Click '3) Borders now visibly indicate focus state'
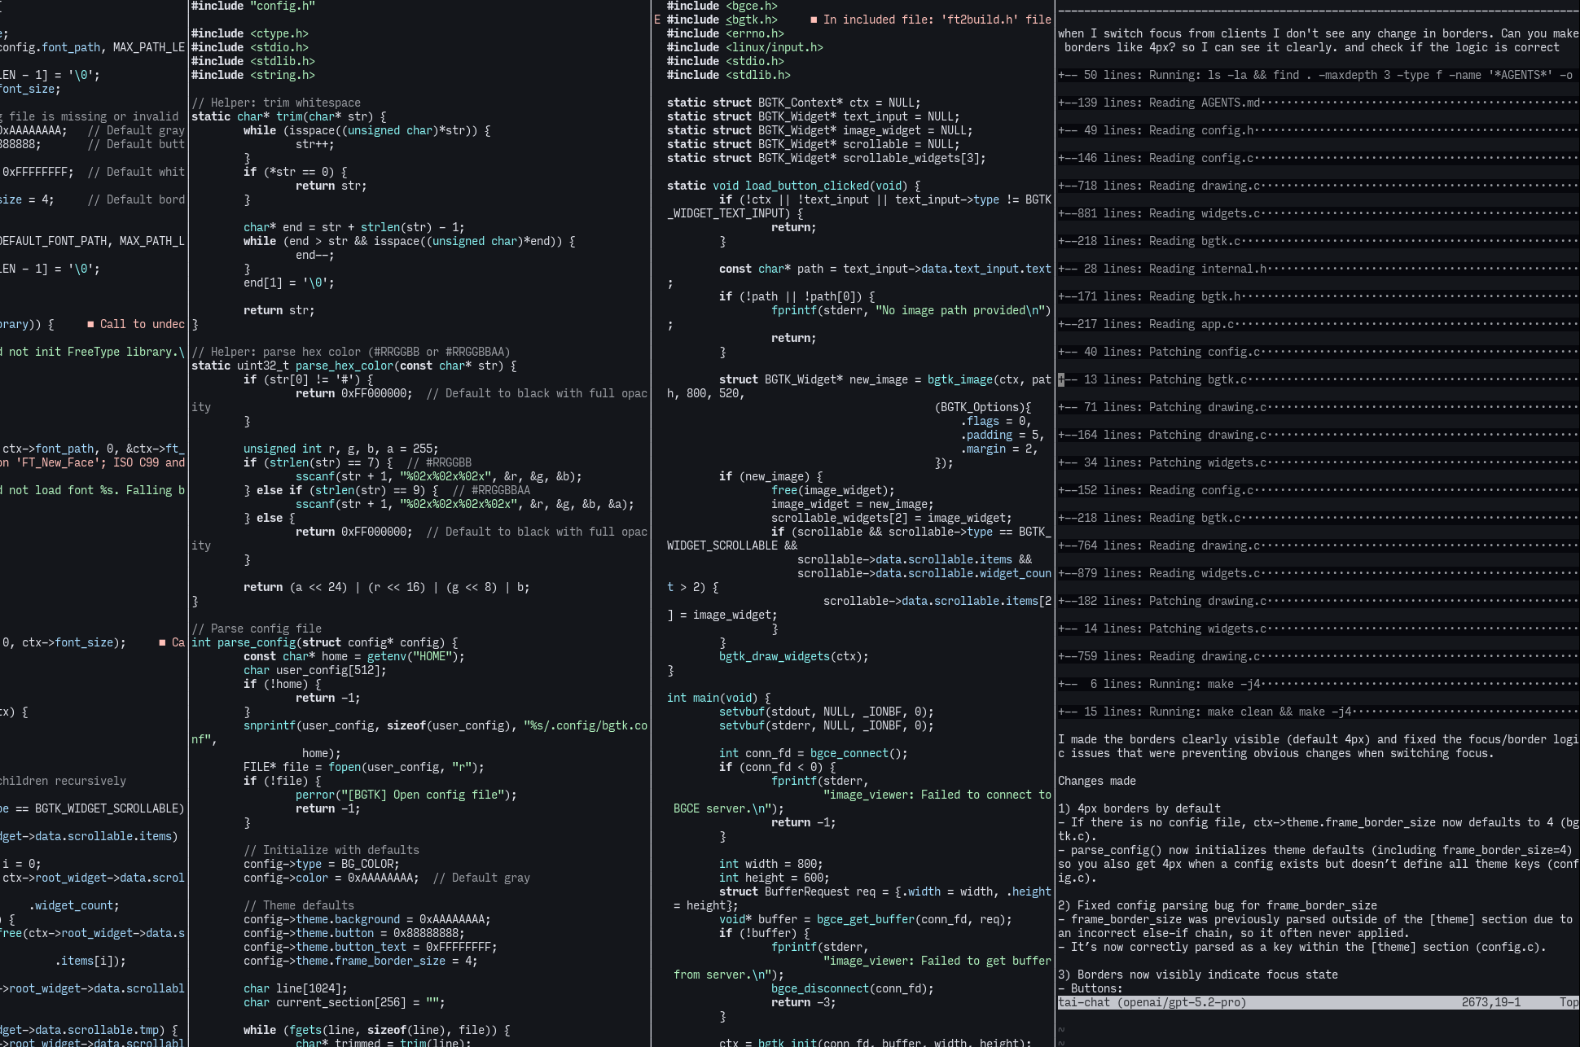Image resolution: width=1580 pixels, height=1047 pixels. (x=1198, y=975)
